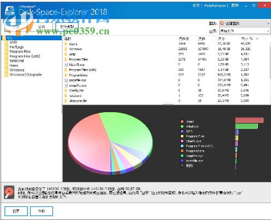Select the C:\ drive root icon in tree

(x=4, y=38)
